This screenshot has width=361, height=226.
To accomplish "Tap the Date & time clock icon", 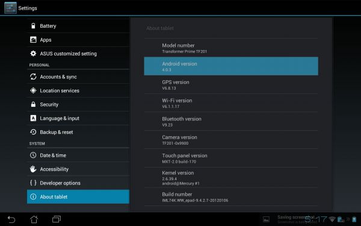I will point(33,155).
